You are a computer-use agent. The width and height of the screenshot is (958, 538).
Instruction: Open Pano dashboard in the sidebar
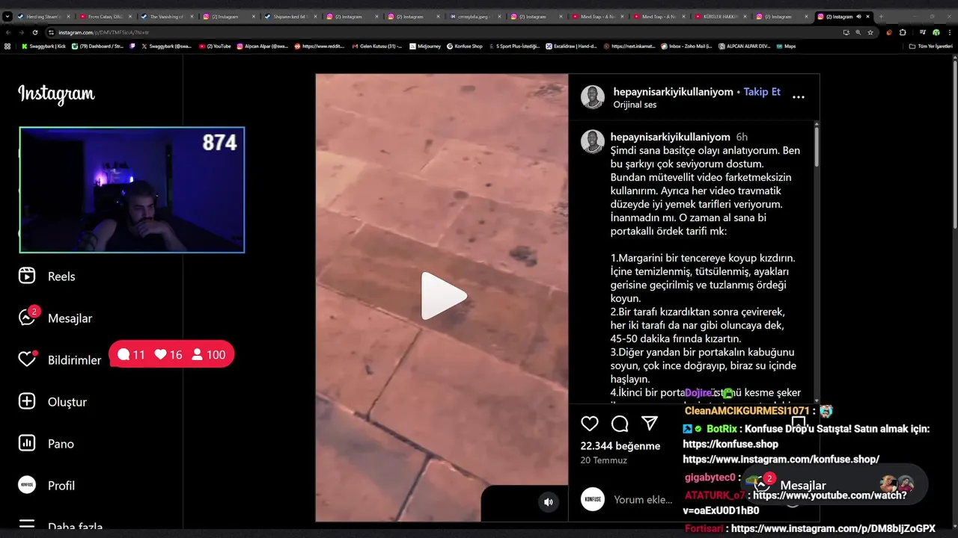point(46,444)
